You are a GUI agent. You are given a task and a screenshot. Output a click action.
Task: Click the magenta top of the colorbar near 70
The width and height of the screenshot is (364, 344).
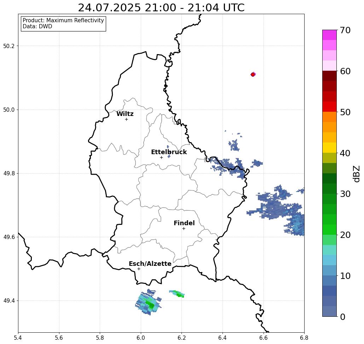(x=329, y=35)
